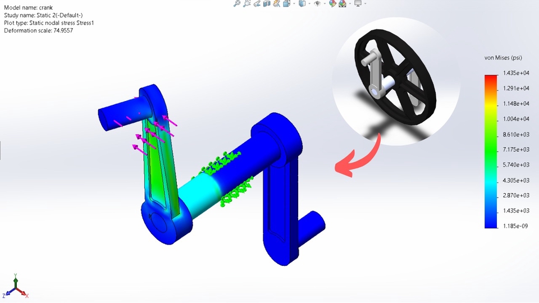Click the Display Style icon
539x303 pixels.
click(302, 3)
